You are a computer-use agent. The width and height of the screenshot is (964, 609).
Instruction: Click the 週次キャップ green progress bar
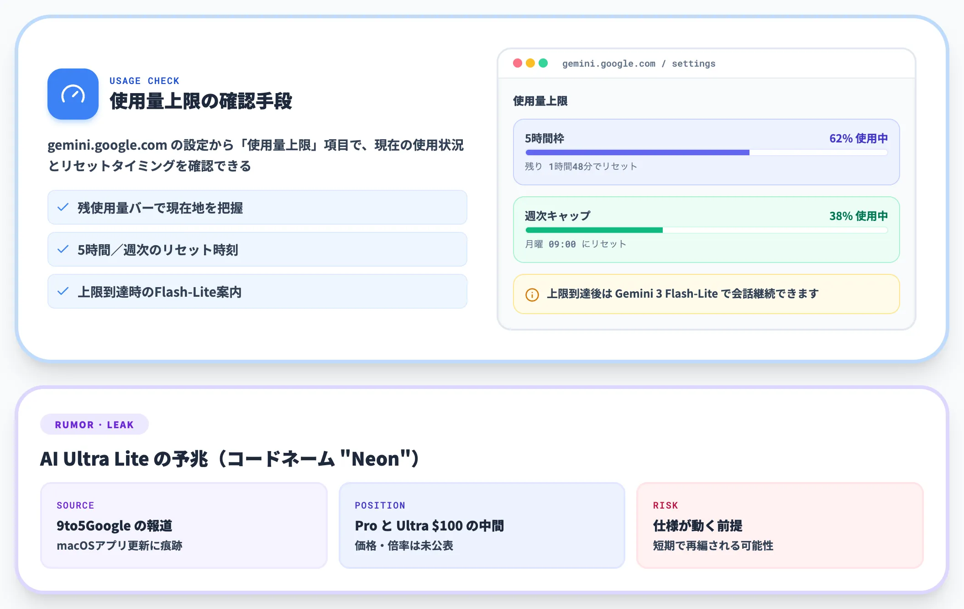click(707, 230)
